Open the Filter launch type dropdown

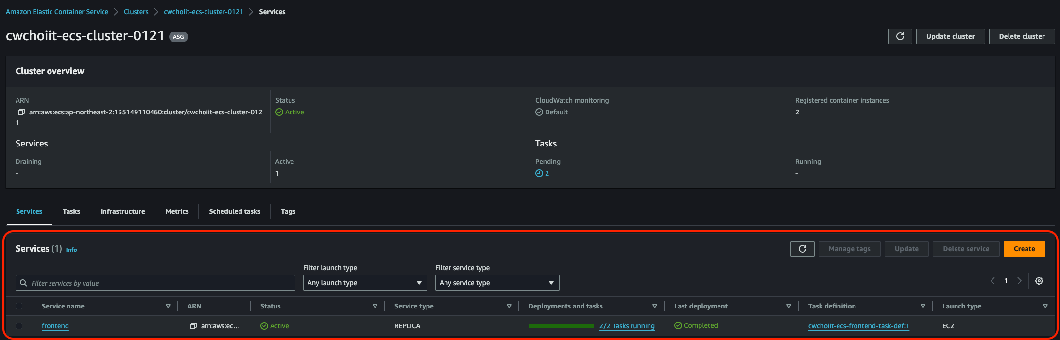tap(365, 283)
